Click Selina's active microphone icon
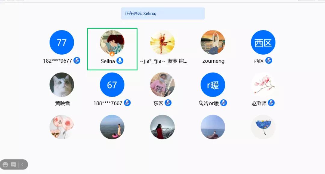The height and width of the screenshot is (174, 325). (120, 61)
